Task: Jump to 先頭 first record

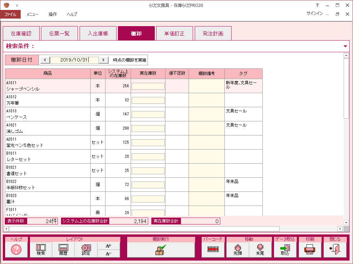Action: coord(238,250)
